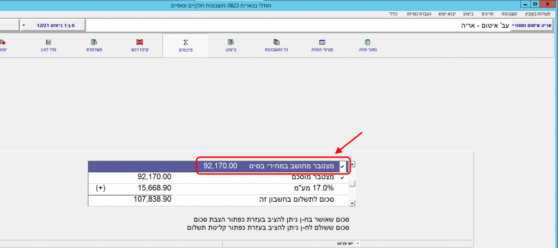Click the summary list scroll-up arrow

pyautogui.click(x=352, y=164)
